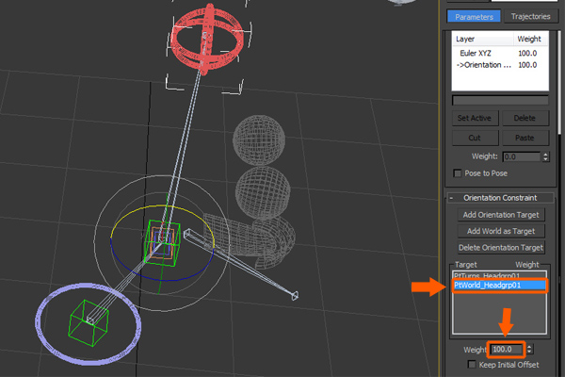Toggle Keep Initial Offset checkbox
This screenshot has height=377, width=565.
pyautogui.click(x=472, y=365)
